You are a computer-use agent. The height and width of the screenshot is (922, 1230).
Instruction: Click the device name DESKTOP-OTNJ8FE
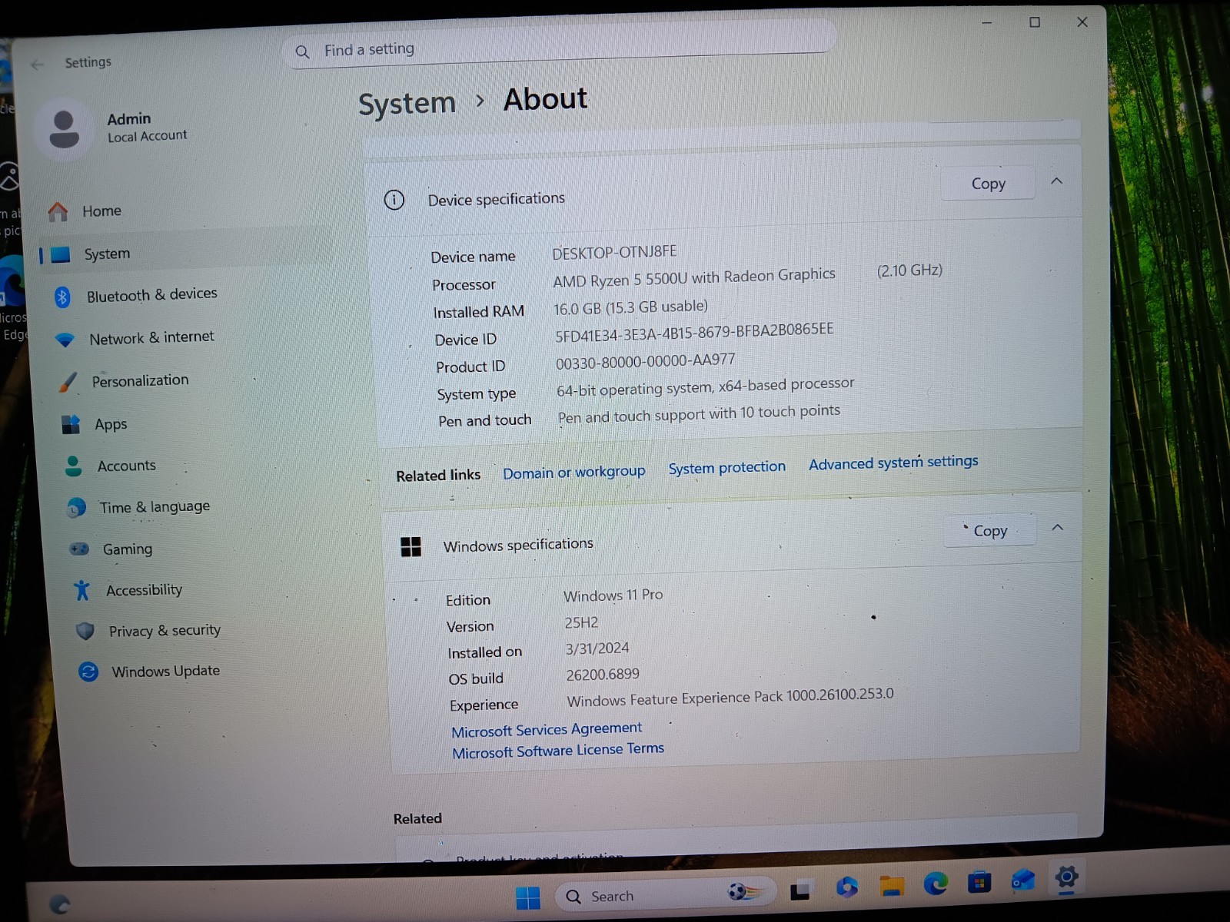(614, 253)
